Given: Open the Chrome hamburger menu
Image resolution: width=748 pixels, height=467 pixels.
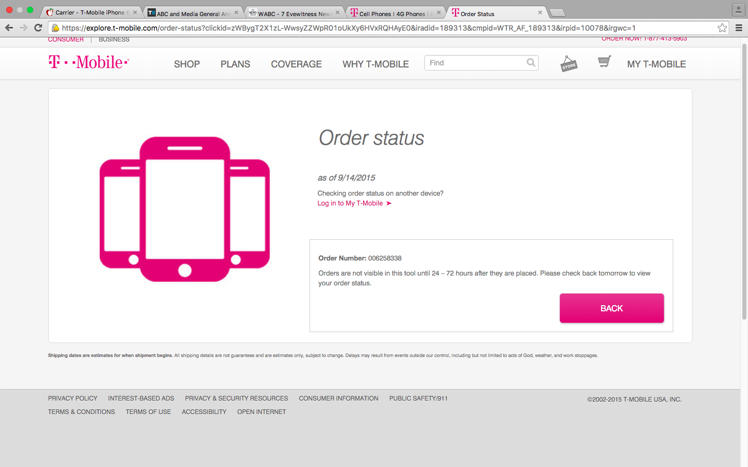Looking at the screenshot, I should click(739, 28).
